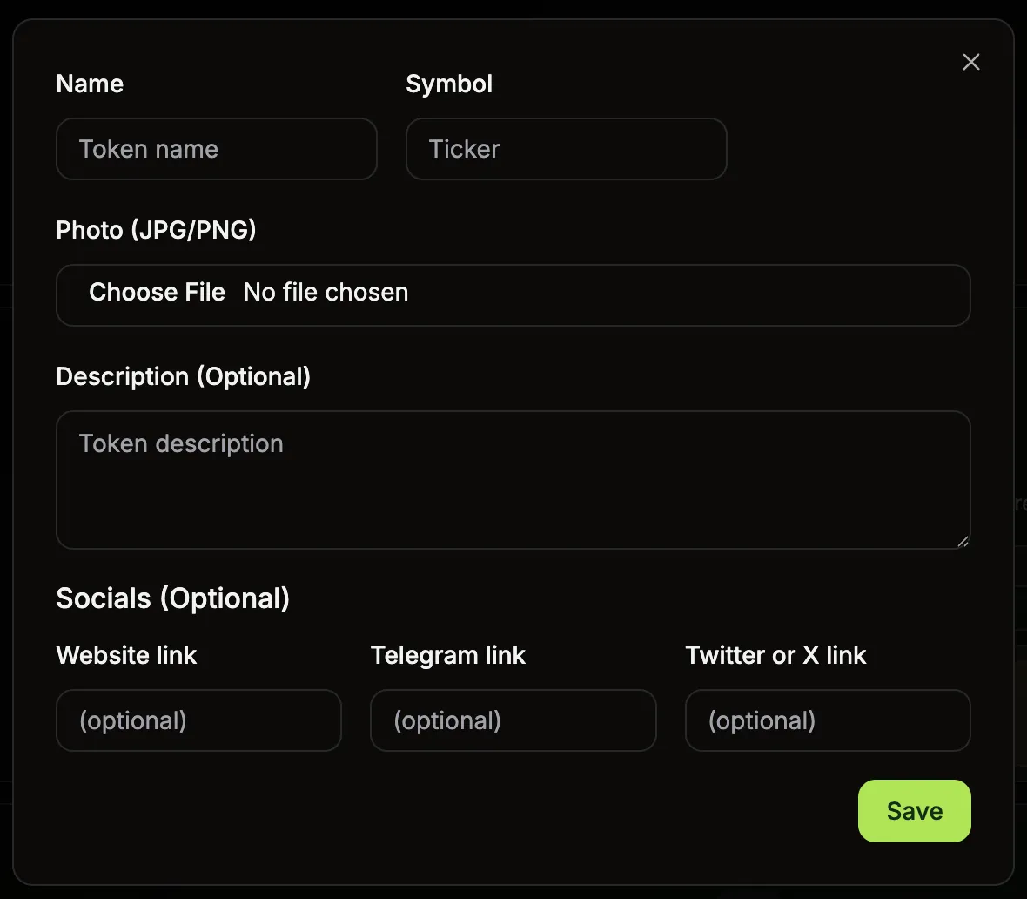1027x899 pixels.
Task: Click the Twitter or X link optional input
Action: pos(828,720)
